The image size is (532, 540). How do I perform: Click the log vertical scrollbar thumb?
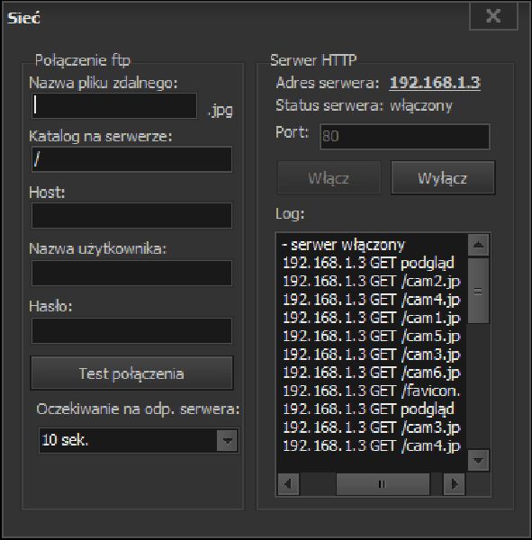(x=478, y=292)
